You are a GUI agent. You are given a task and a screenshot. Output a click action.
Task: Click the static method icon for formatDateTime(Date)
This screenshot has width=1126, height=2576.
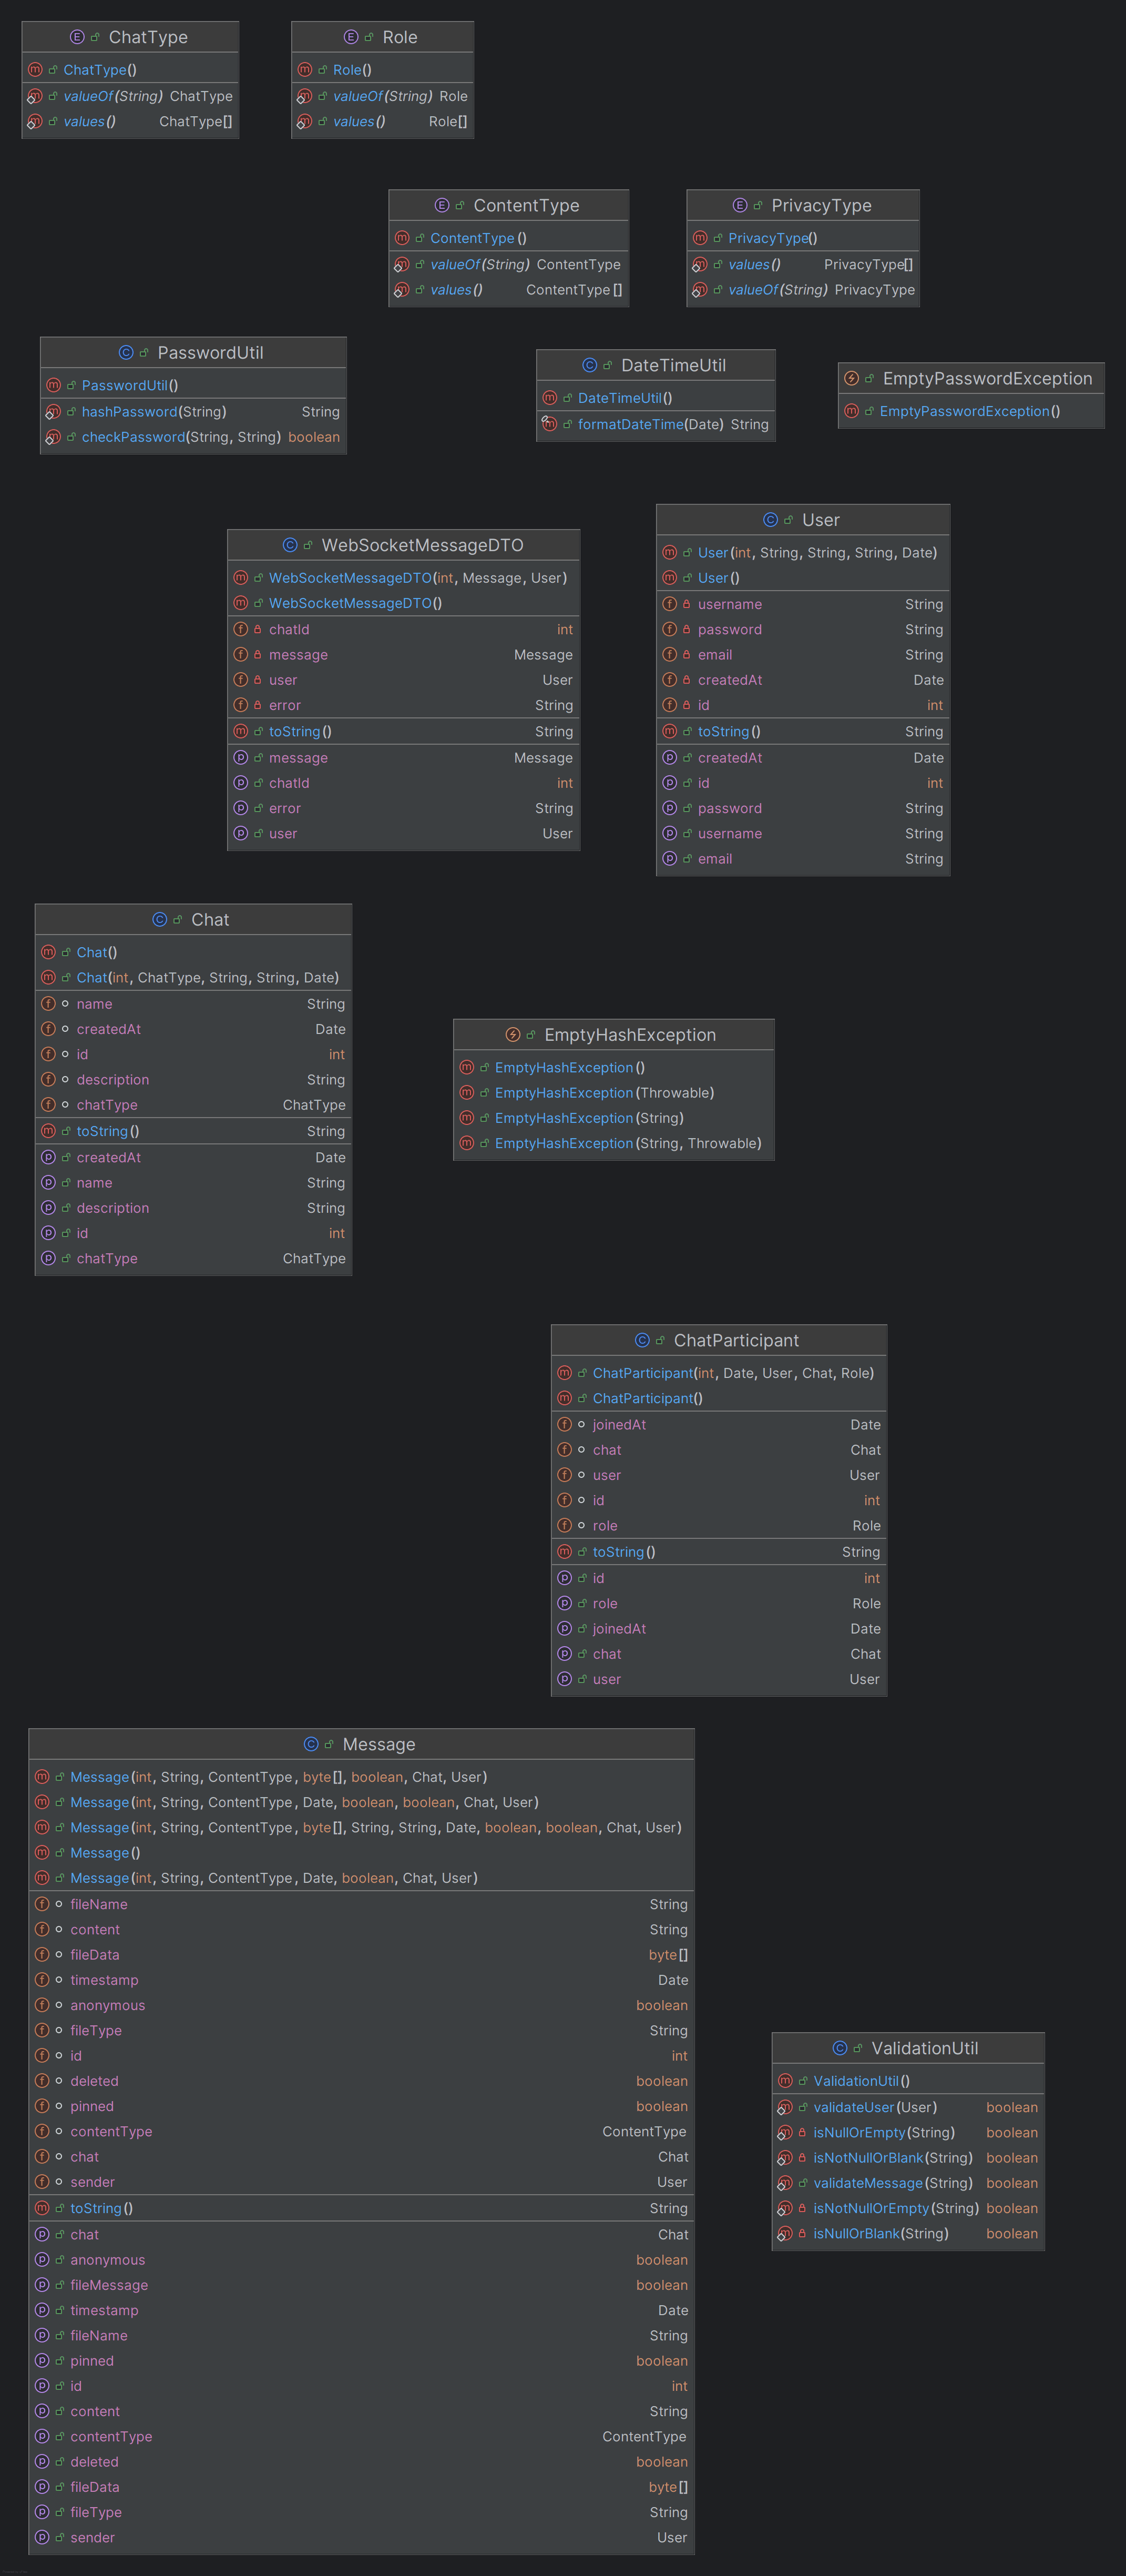point(549,424)
